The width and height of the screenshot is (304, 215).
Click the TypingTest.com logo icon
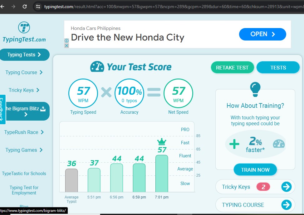(x=24, y=27)
